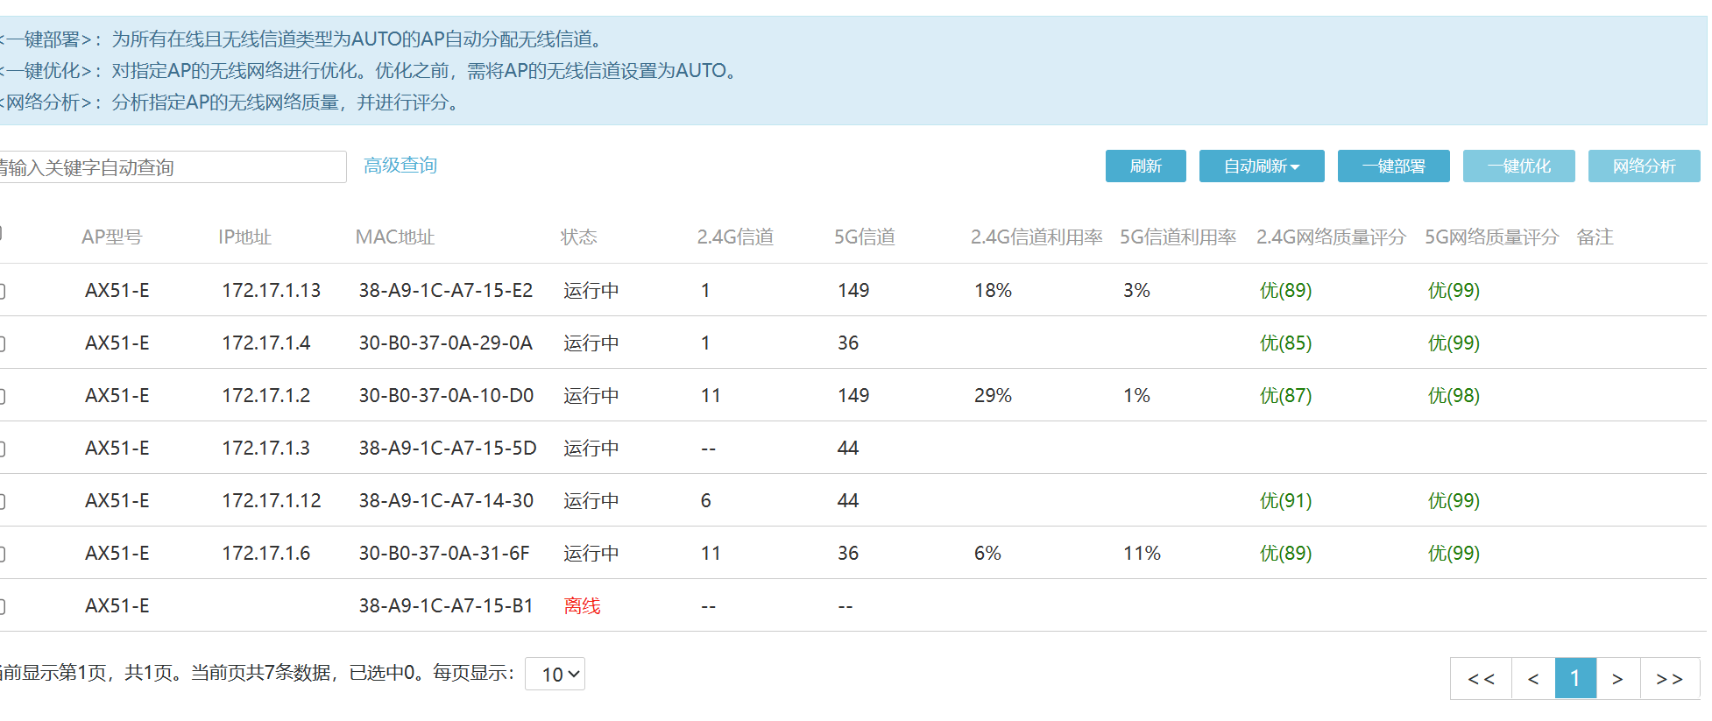Open the per-page rows dropdown showing 10
Viewport: 1712px width, 721px height.
coord(555,675)
